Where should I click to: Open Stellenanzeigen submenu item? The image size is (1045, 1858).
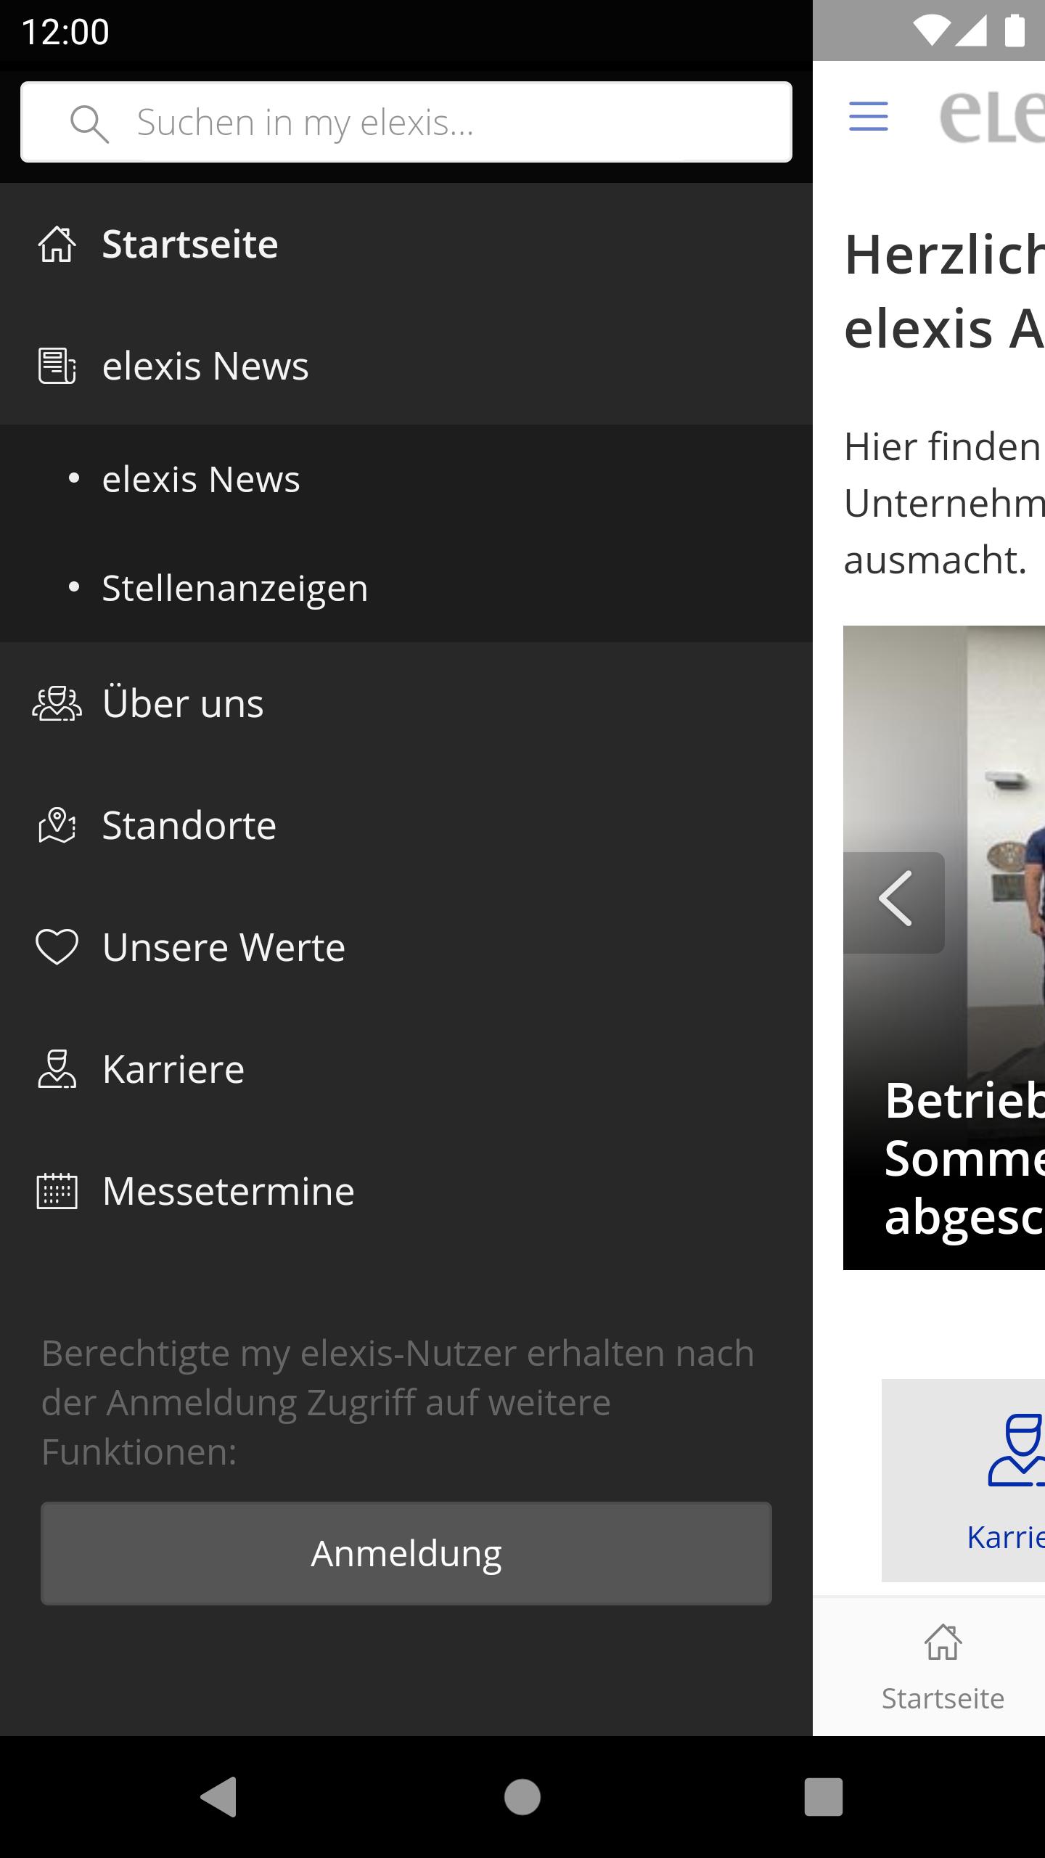point(406,588)
